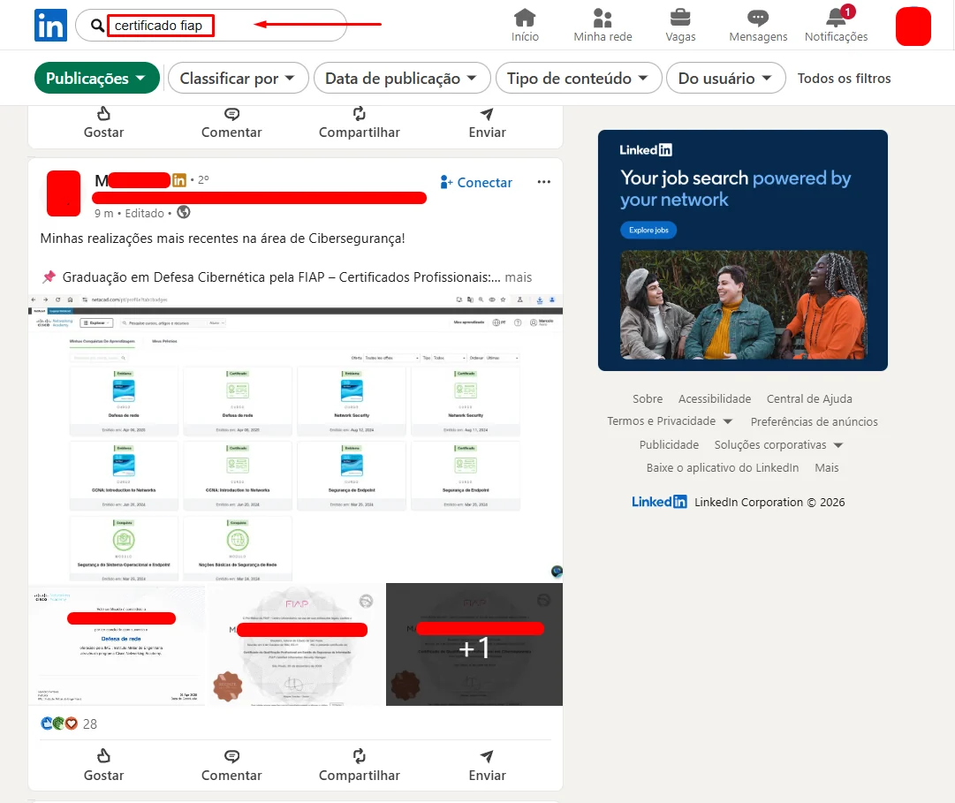View the 28 reactions count
Screen dimensions: 955x803
tap(90, 723)
